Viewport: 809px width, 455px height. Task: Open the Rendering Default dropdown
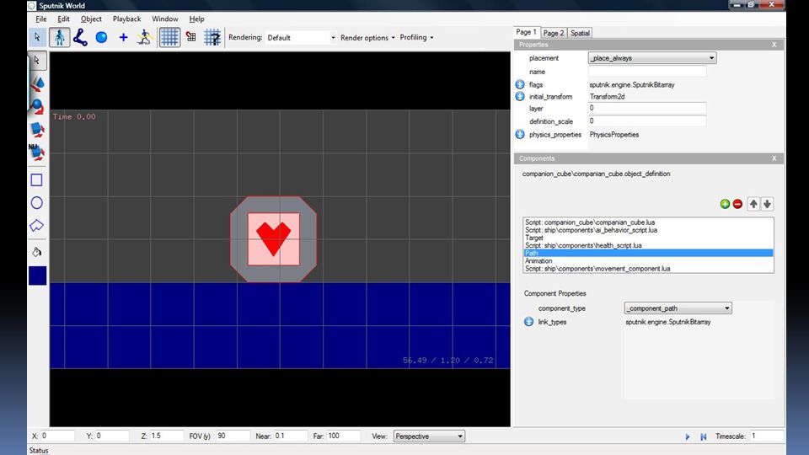300,38
